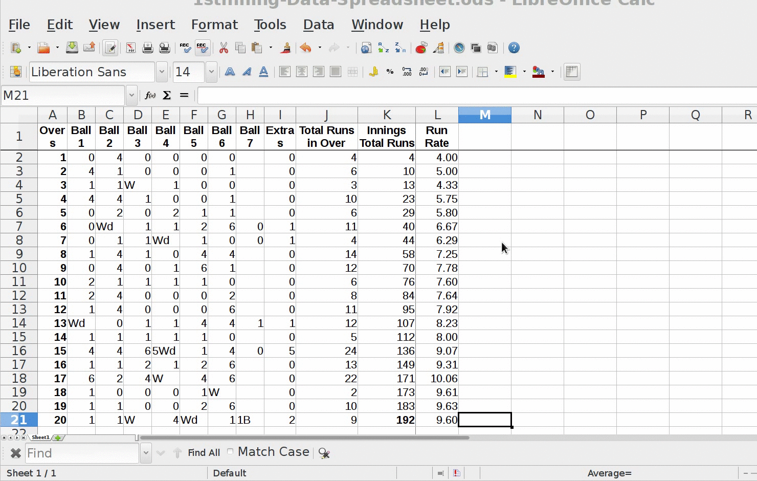The image size is (757, 481).
Task: Open the Data menu
Action: coord(318,25)
